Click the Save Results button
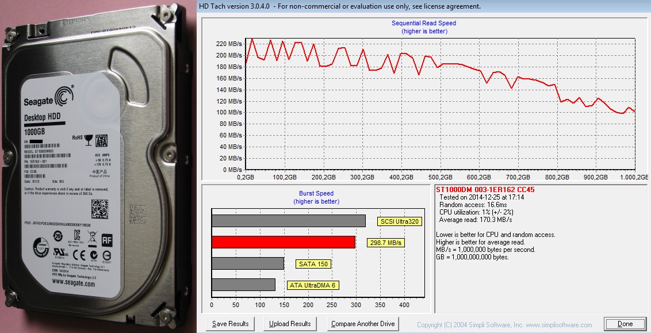The width and height of the screenshot is (651, 333). [x=231, y=324]
